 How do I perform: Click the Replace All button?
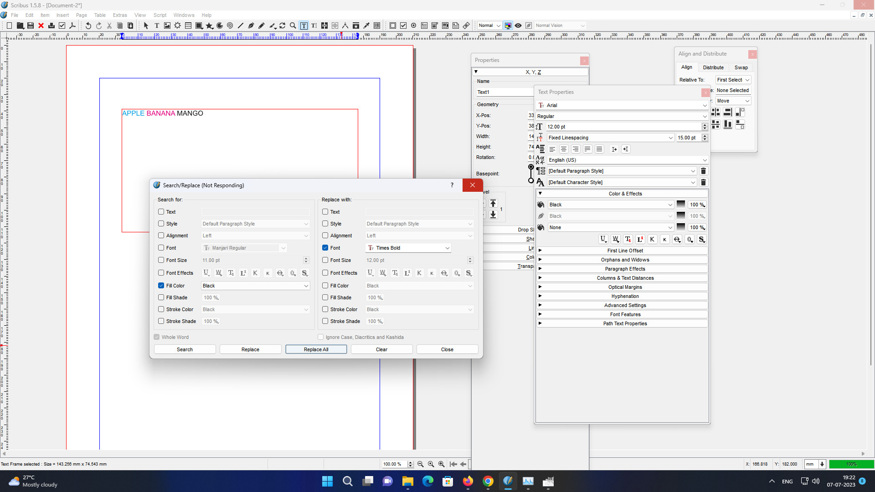click(316, 349)
